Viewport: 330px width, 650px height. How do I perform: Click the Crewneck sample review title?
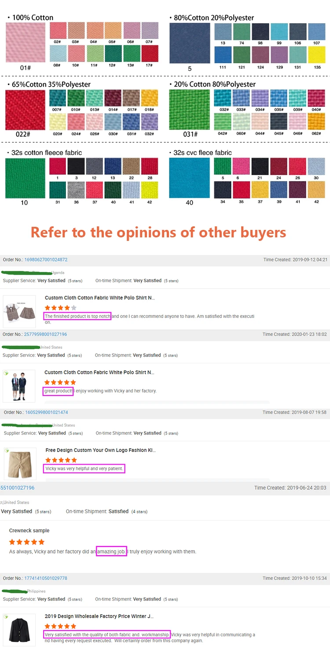point(29,531)
